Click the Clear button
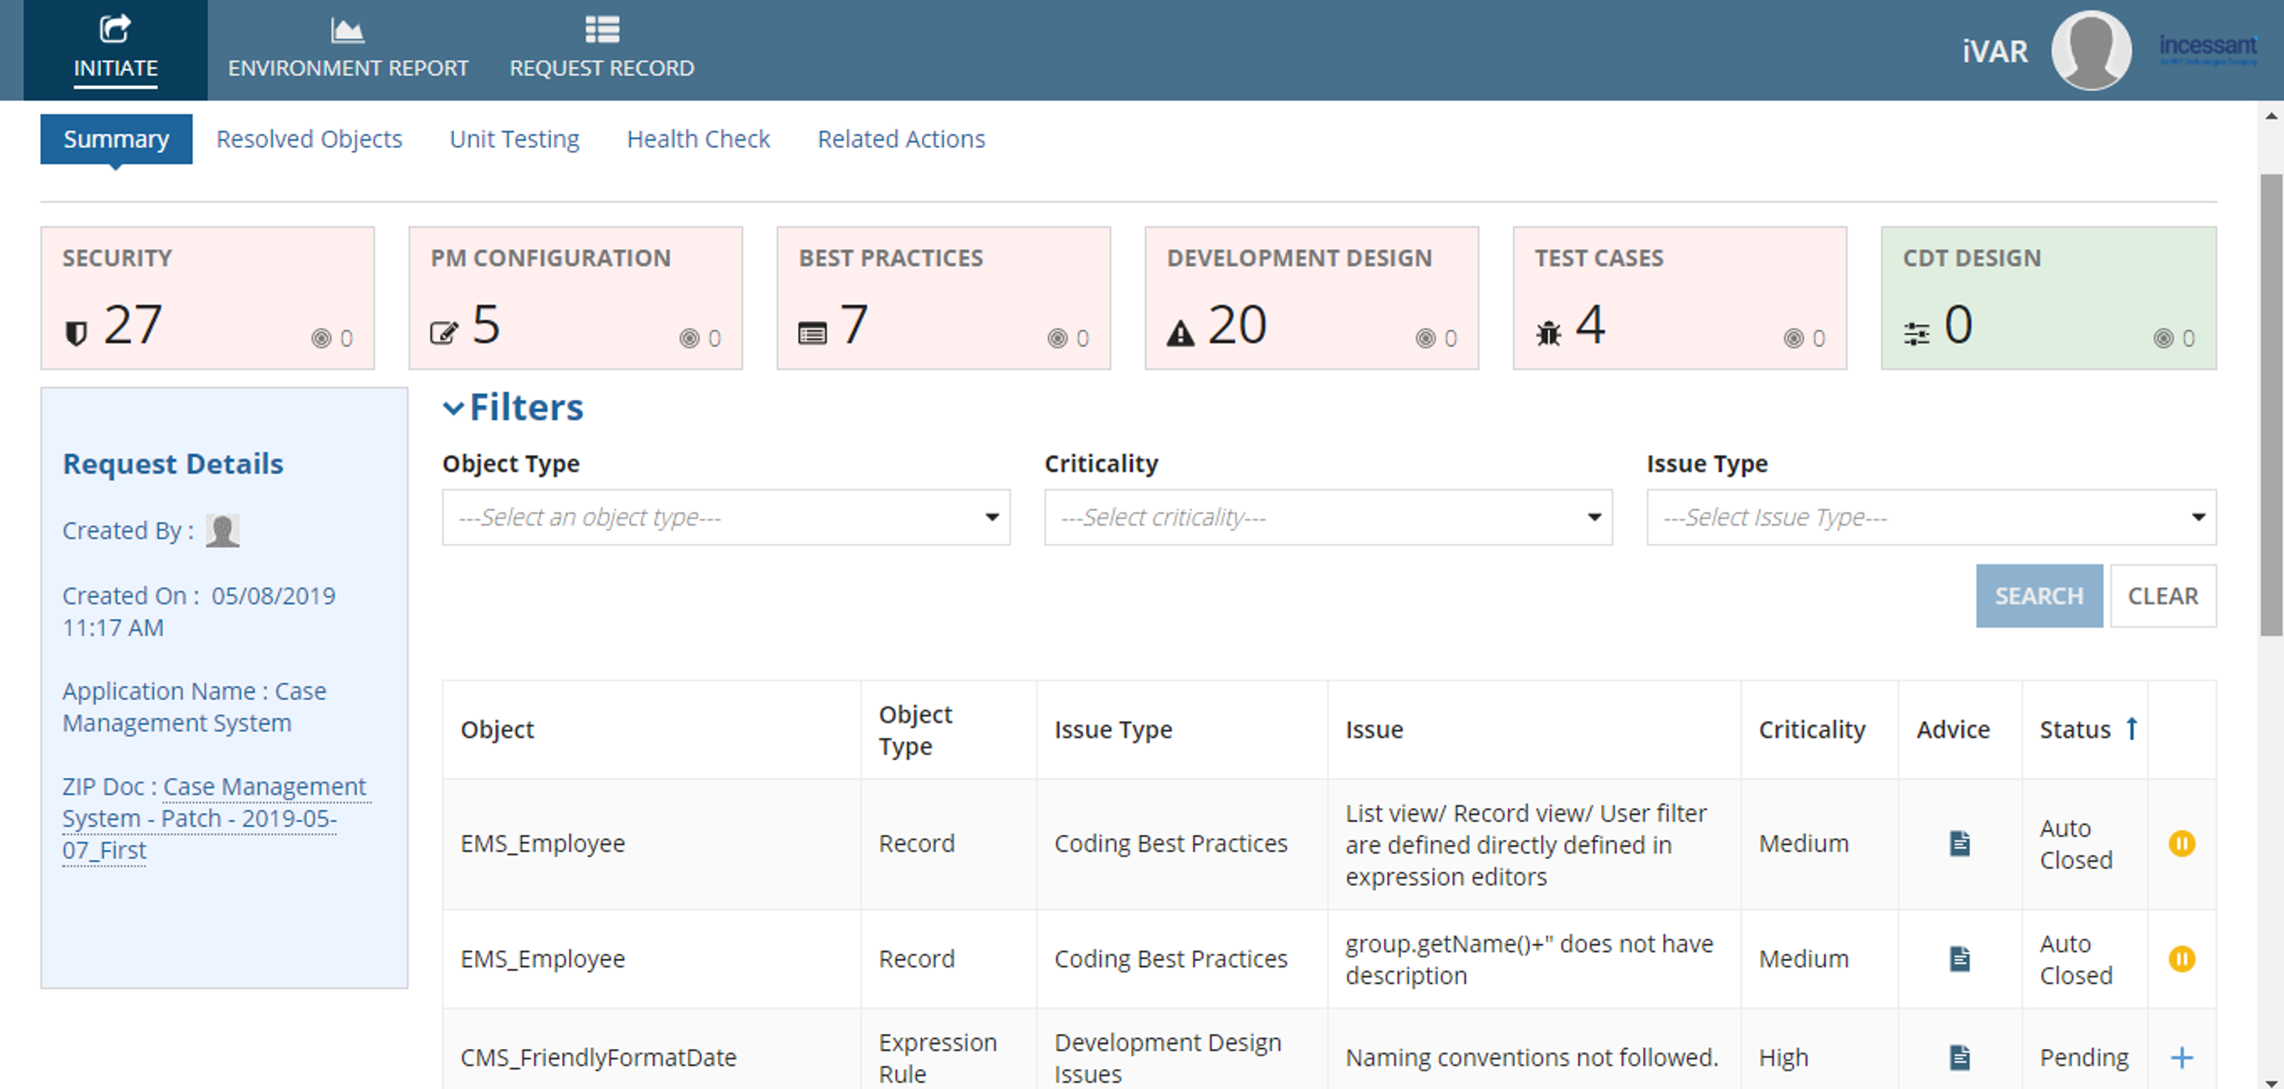 click(x=2163, y=596)
